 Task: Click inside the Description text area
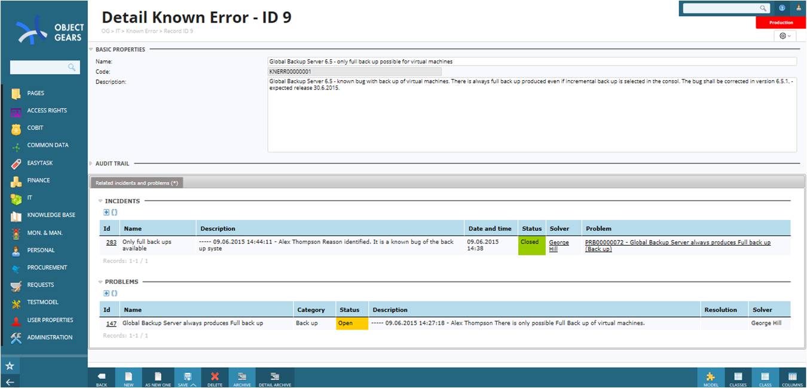pyautogui.click(x=532, y=115)
